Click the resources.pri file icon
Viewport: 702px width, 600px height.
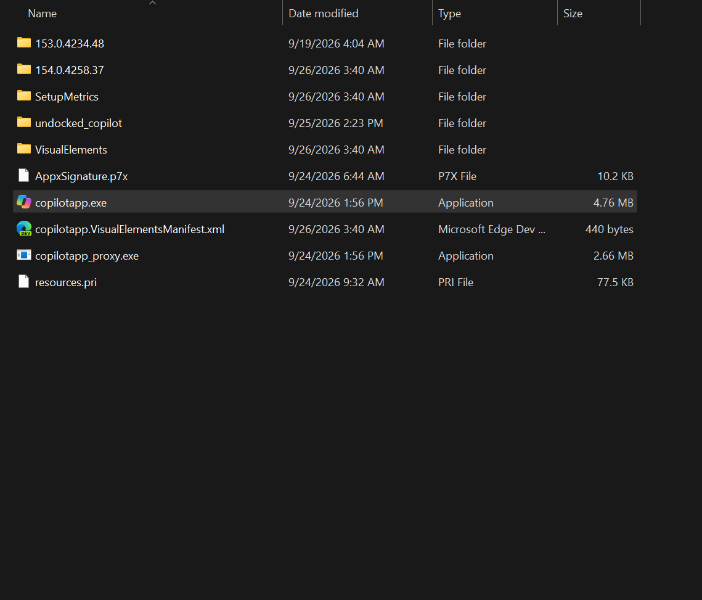23,282
